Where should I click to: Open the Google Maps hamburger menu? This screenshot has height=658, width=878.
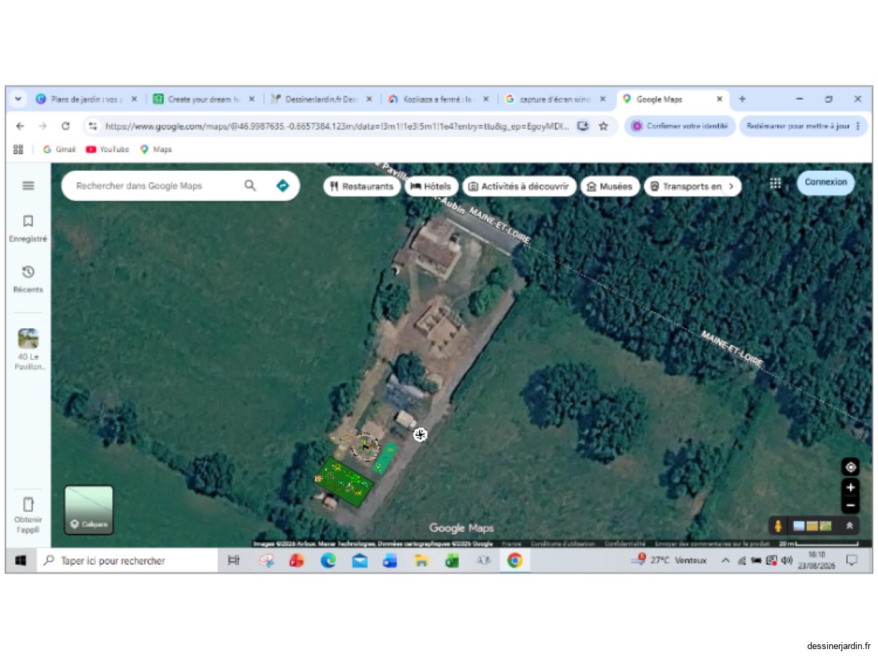click(28, 186)
